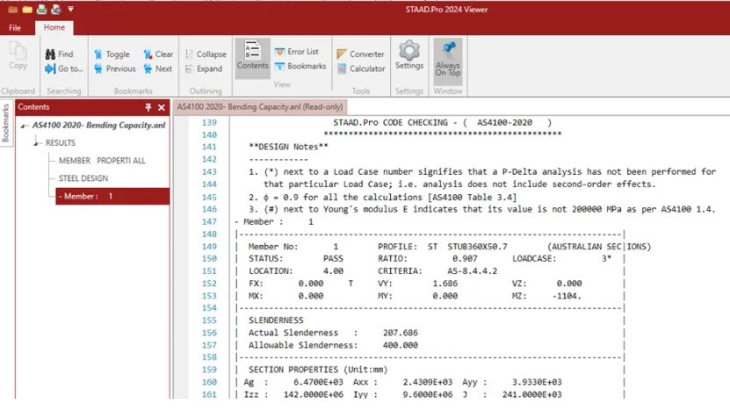Collapse the RESULTS tree node

pyautogui.click(x=37, y=143)
